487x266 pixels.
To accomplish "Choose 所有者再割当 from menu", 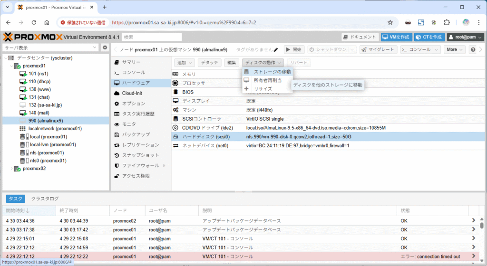I will pyautogui.click(x=267, y=80).
